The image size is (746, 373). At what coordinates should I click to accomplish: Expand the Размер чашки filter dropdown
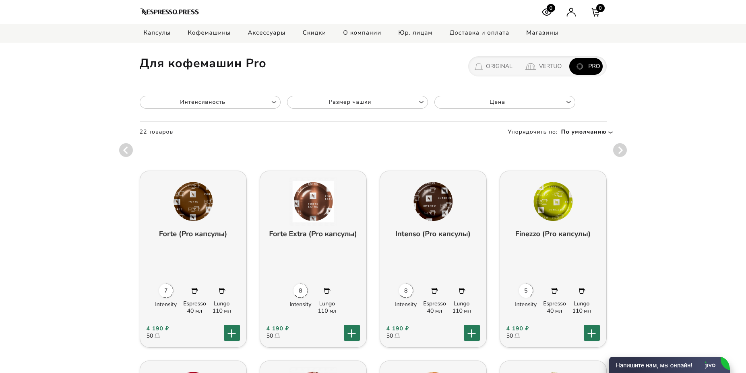click(x=358, y=102)
